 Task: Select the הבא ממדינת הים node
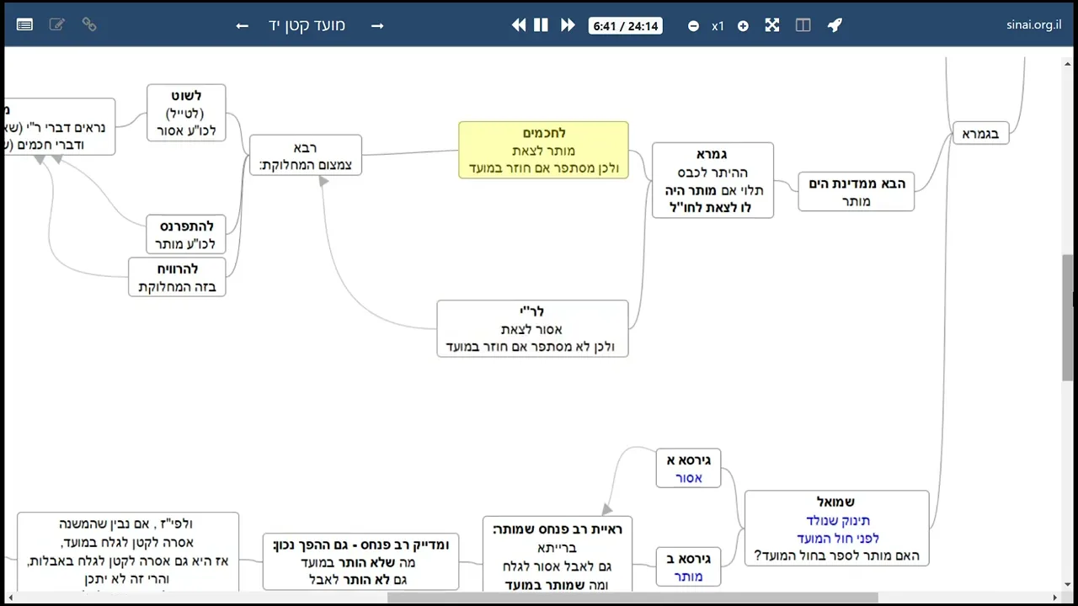[x=856, y=192]
